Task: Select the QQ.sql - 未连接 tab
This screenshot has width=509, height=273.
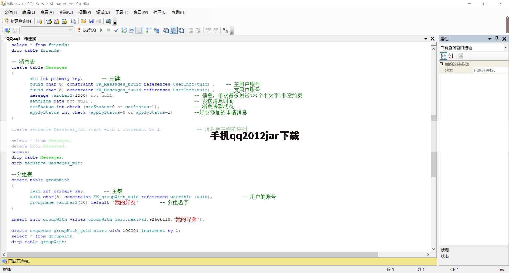Action: coord(21,39)
